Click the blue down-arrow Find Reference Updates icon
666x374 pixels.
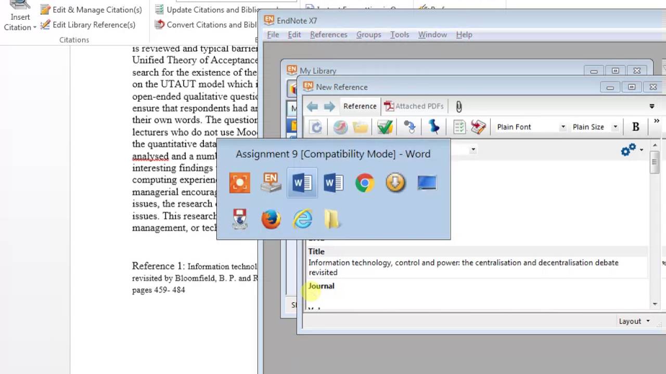point(409,127)
